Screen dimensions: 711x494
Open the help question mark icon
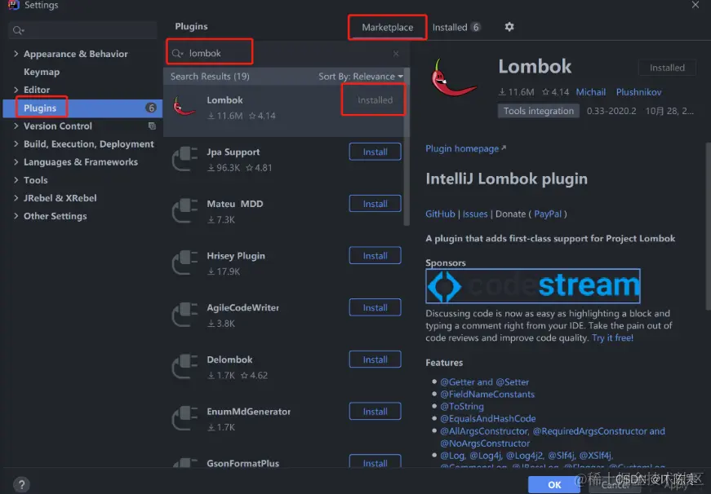tap(21, 484)
